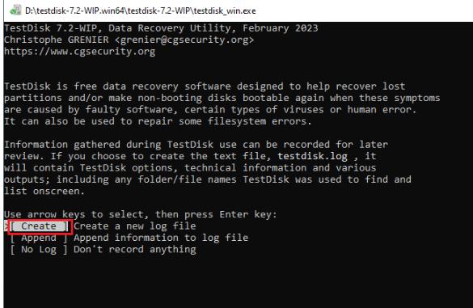Click the "February 2023" date text
Viewport: 473px width, 308px height.
pos(281,28)
